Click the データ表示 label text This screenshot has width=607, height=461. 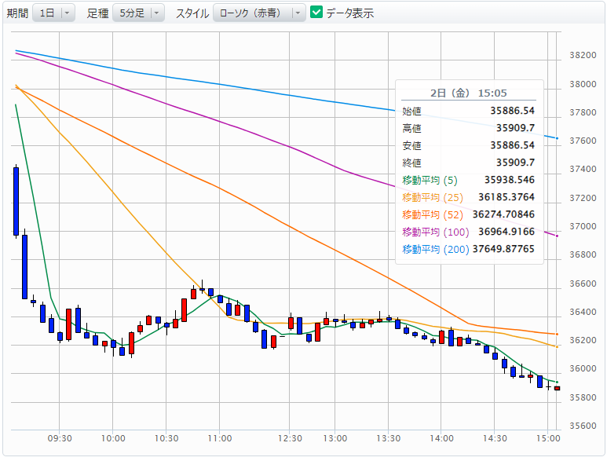tap(349, 13)
